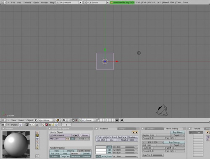
Task: Switch to Scene context icon
Action: pos(37,125)
